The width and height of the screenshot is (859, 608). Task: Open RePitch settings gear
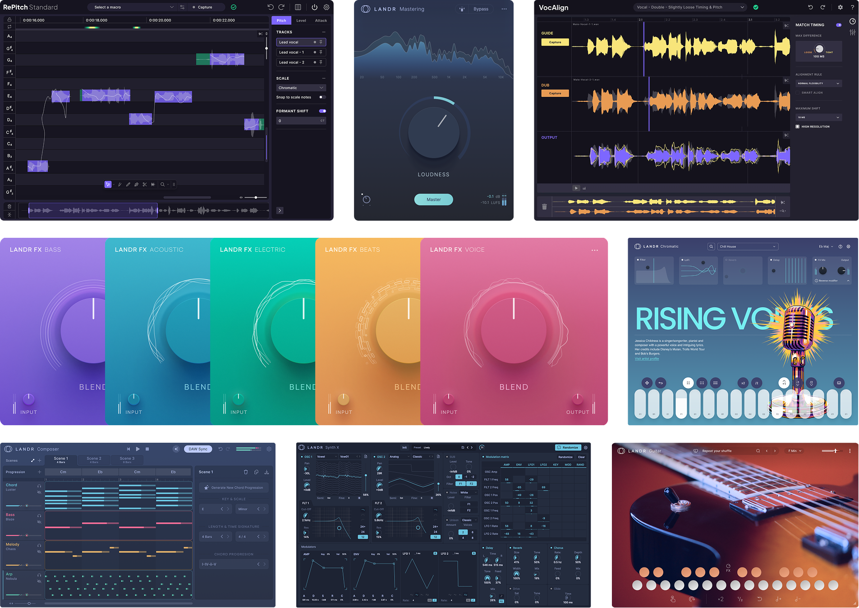(326, 7)
